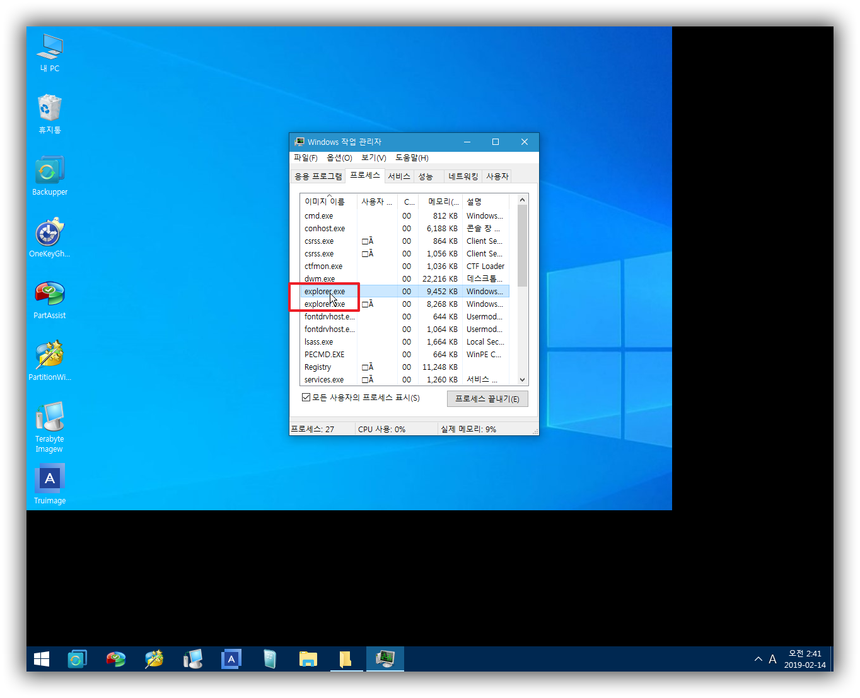Sort by 이미지 이름 column header

click(328, 202)
